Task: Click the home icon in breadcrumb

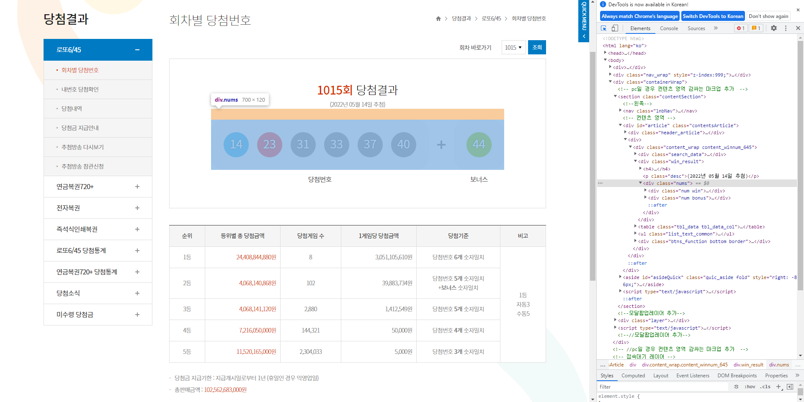Action: tap(438, 18)
